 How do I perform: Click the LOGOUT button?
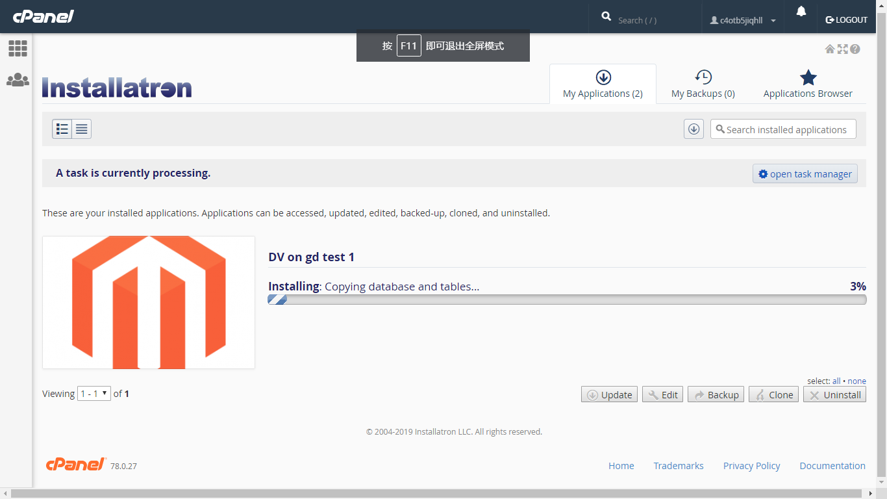click(846, 20)
